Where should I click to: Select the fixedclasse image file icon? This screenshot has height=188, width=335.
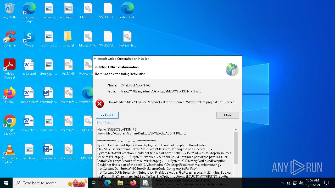click(29, 152)
